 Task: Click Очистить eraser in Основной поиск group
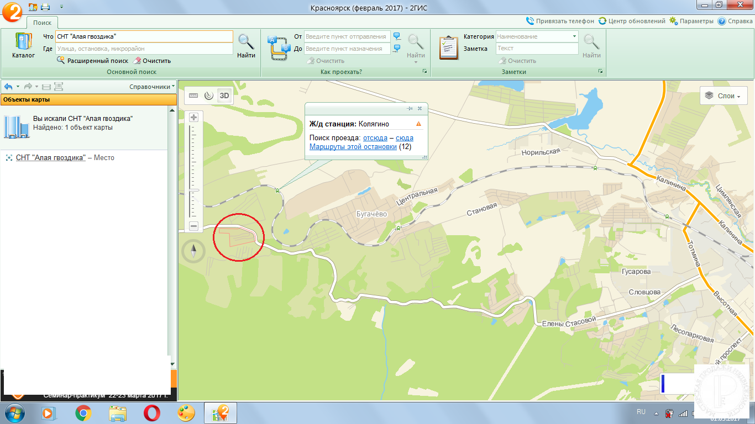[x=151, y=61]
